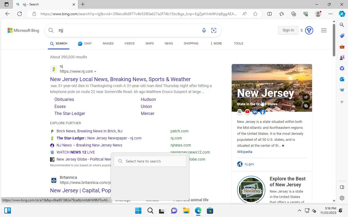Switch to the IMAGES tab
This screenshot has width=348, height=217.
[108, 43]
